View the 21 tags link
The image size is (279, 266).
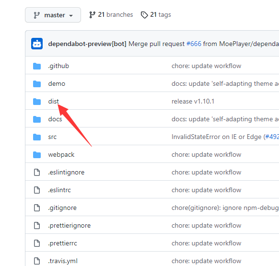pos(156,15)
